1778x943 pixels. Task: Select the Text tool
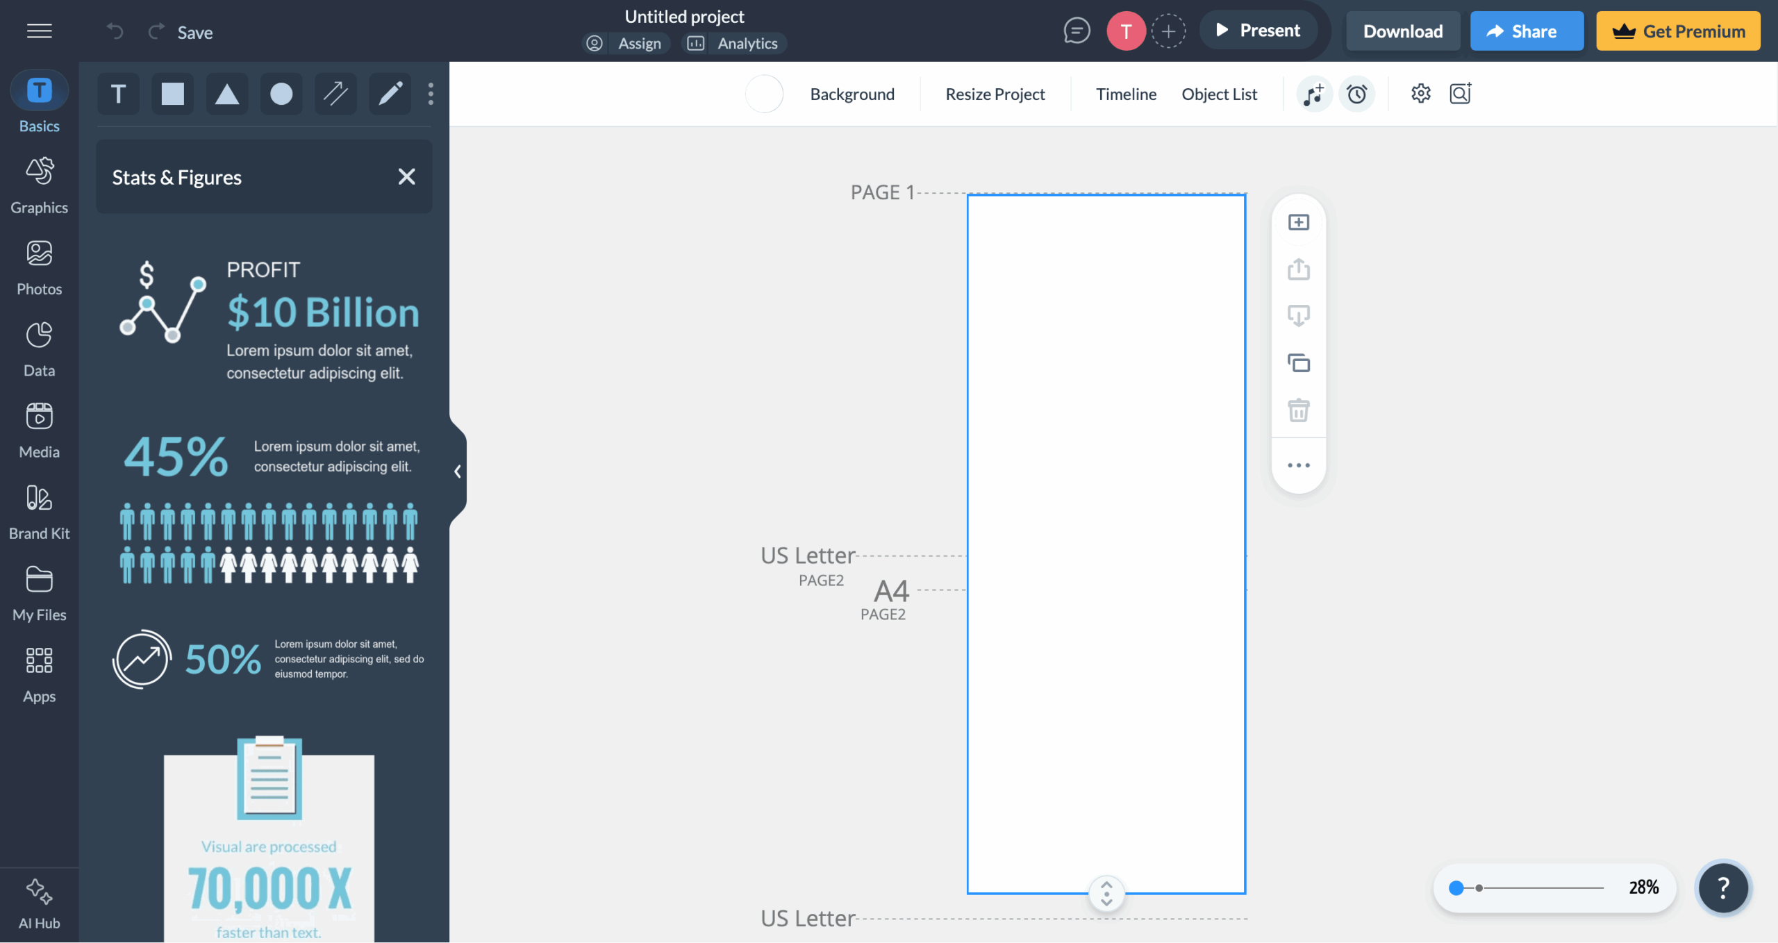pyautogui.click(x=119, y=94)
